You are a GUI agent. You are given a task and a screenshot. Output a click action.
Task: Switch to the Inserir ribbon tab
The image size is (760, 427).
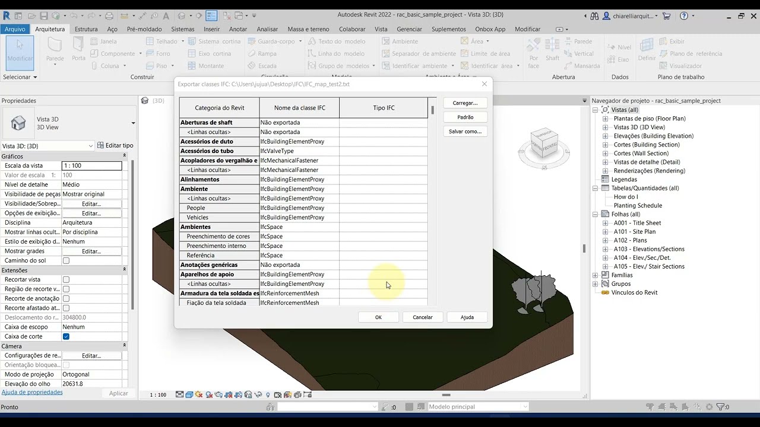211,29
